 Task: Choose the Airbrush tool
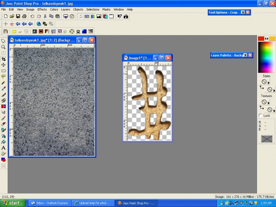click(3, 136)
